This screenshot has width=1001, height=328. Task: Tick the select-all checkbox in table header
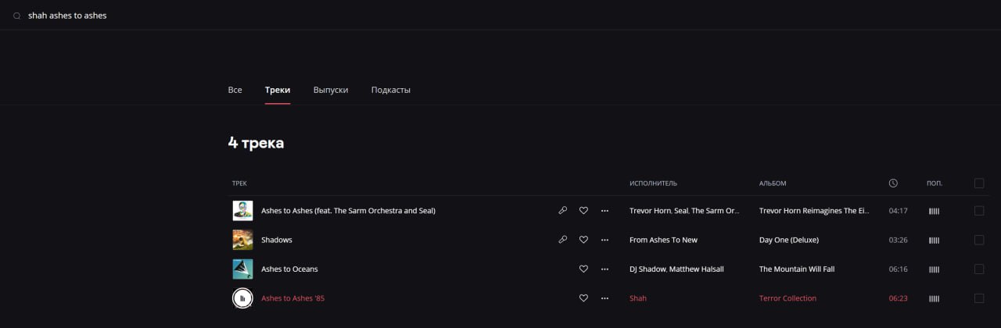979,184
